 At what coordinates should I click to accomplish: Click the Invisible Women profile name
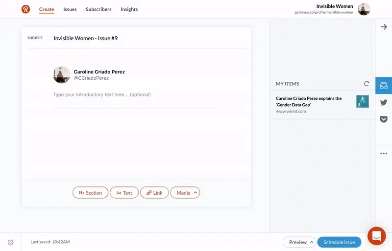(335, 6)
